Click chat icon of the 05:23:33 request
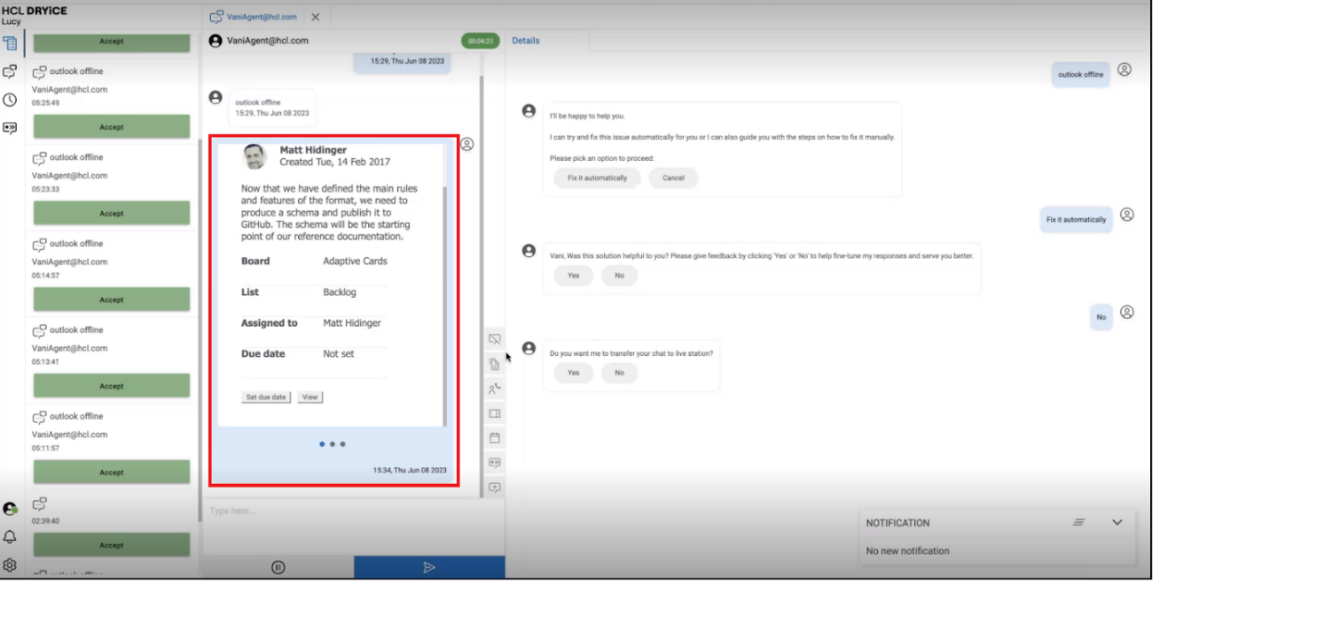This screenshot has width=1324, height=628. pos(40,158)
